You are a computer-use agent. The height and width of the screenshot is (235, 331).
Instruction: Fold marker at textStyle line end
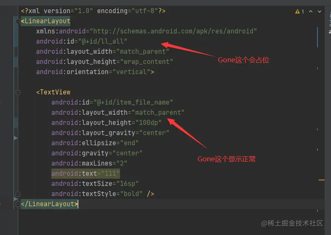[18, 194]
